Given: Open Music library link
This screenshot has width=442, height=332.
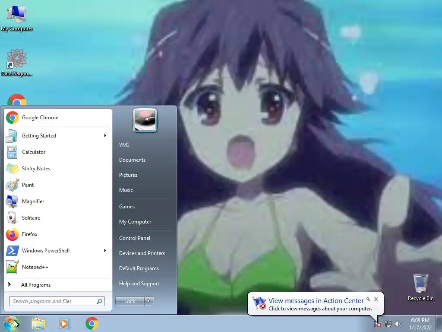Looking at the screenshot, I should (126, 190).
